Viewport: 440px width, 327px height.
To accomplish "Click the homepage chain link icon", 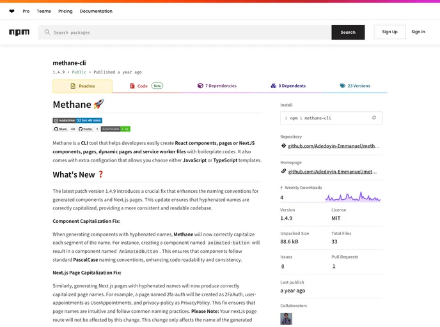I will 283,171.
